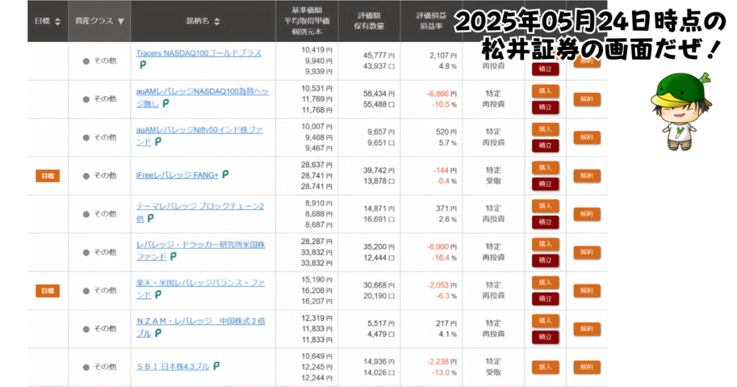This screenshot has width=737, height=387.
Task: Open auAMレバレッジNASDAQ100為替ヘッジ無し fund link
Action: tap(202, 97)
